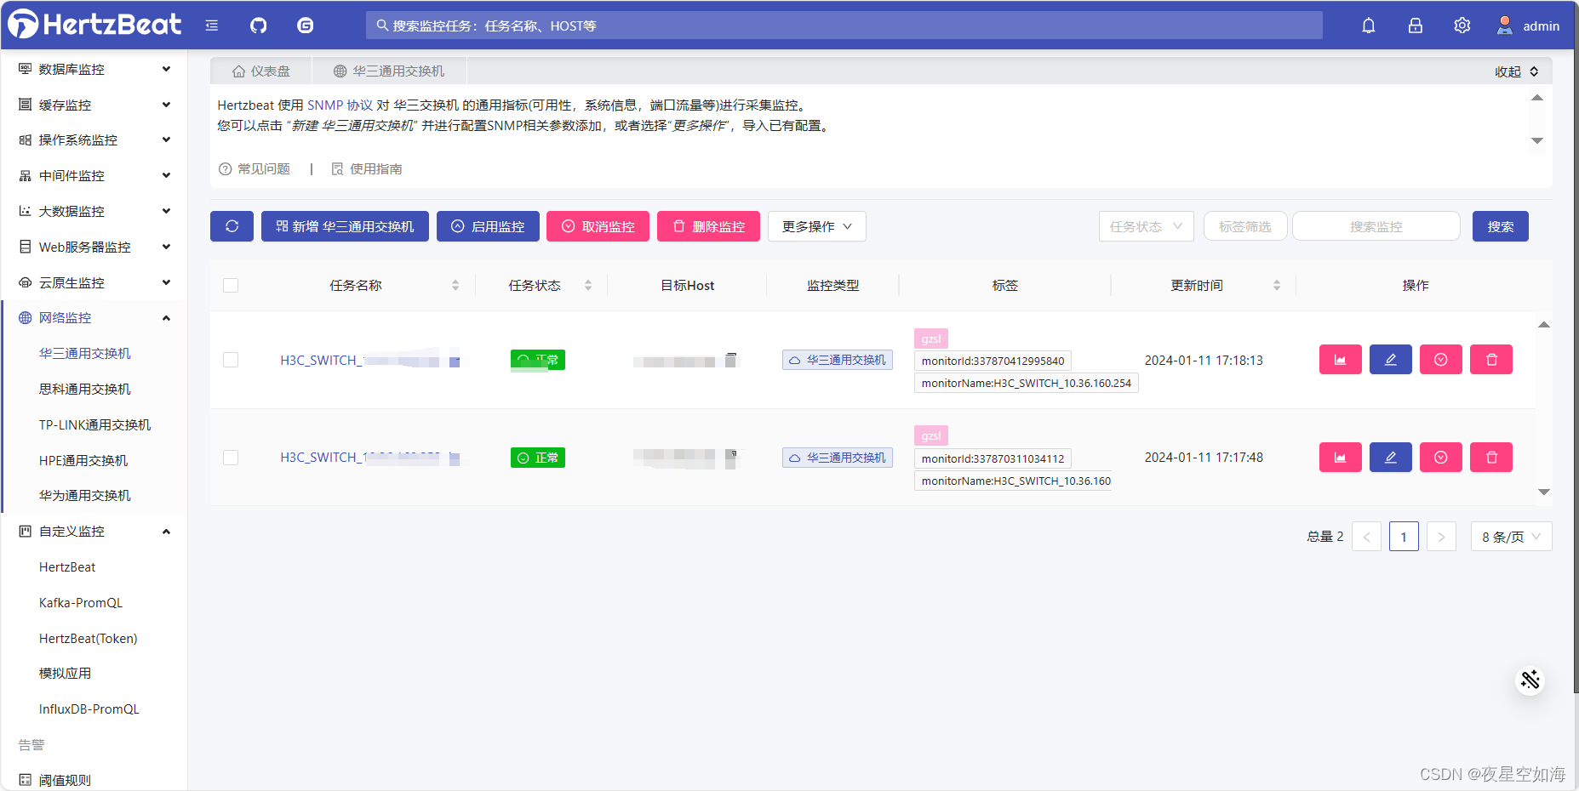Click 新增 华三通用交换机 button
The height and width of the screenshot is (791, 1579).
point(345,226)
